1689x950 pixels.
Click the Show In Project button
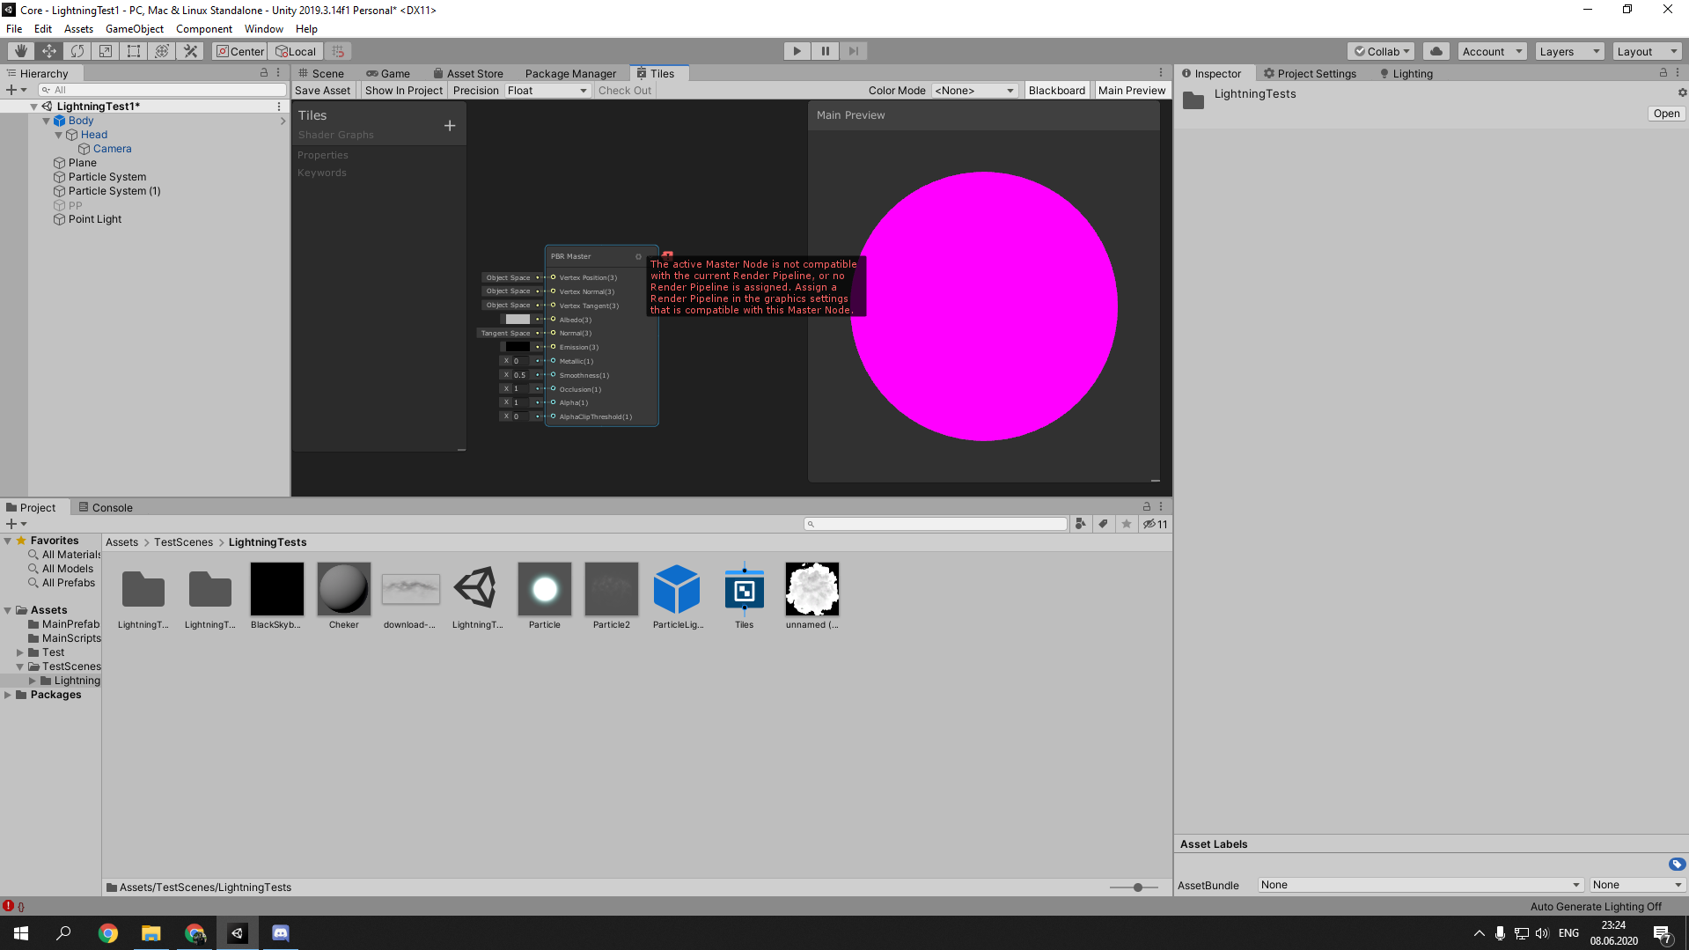[404, 91]
